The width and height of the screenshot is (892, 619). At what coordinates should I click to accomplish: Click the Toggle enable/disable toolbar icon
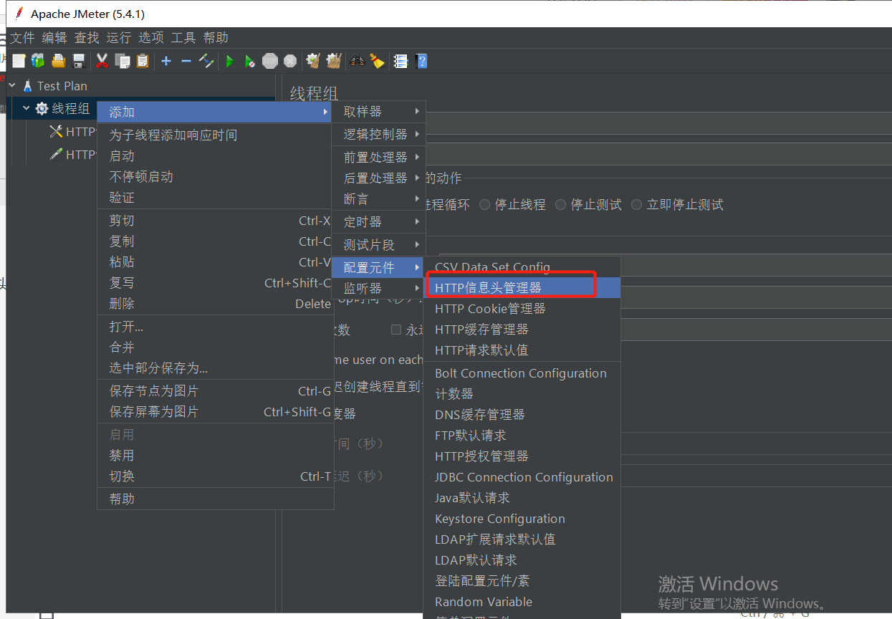(x=206, y=62)
